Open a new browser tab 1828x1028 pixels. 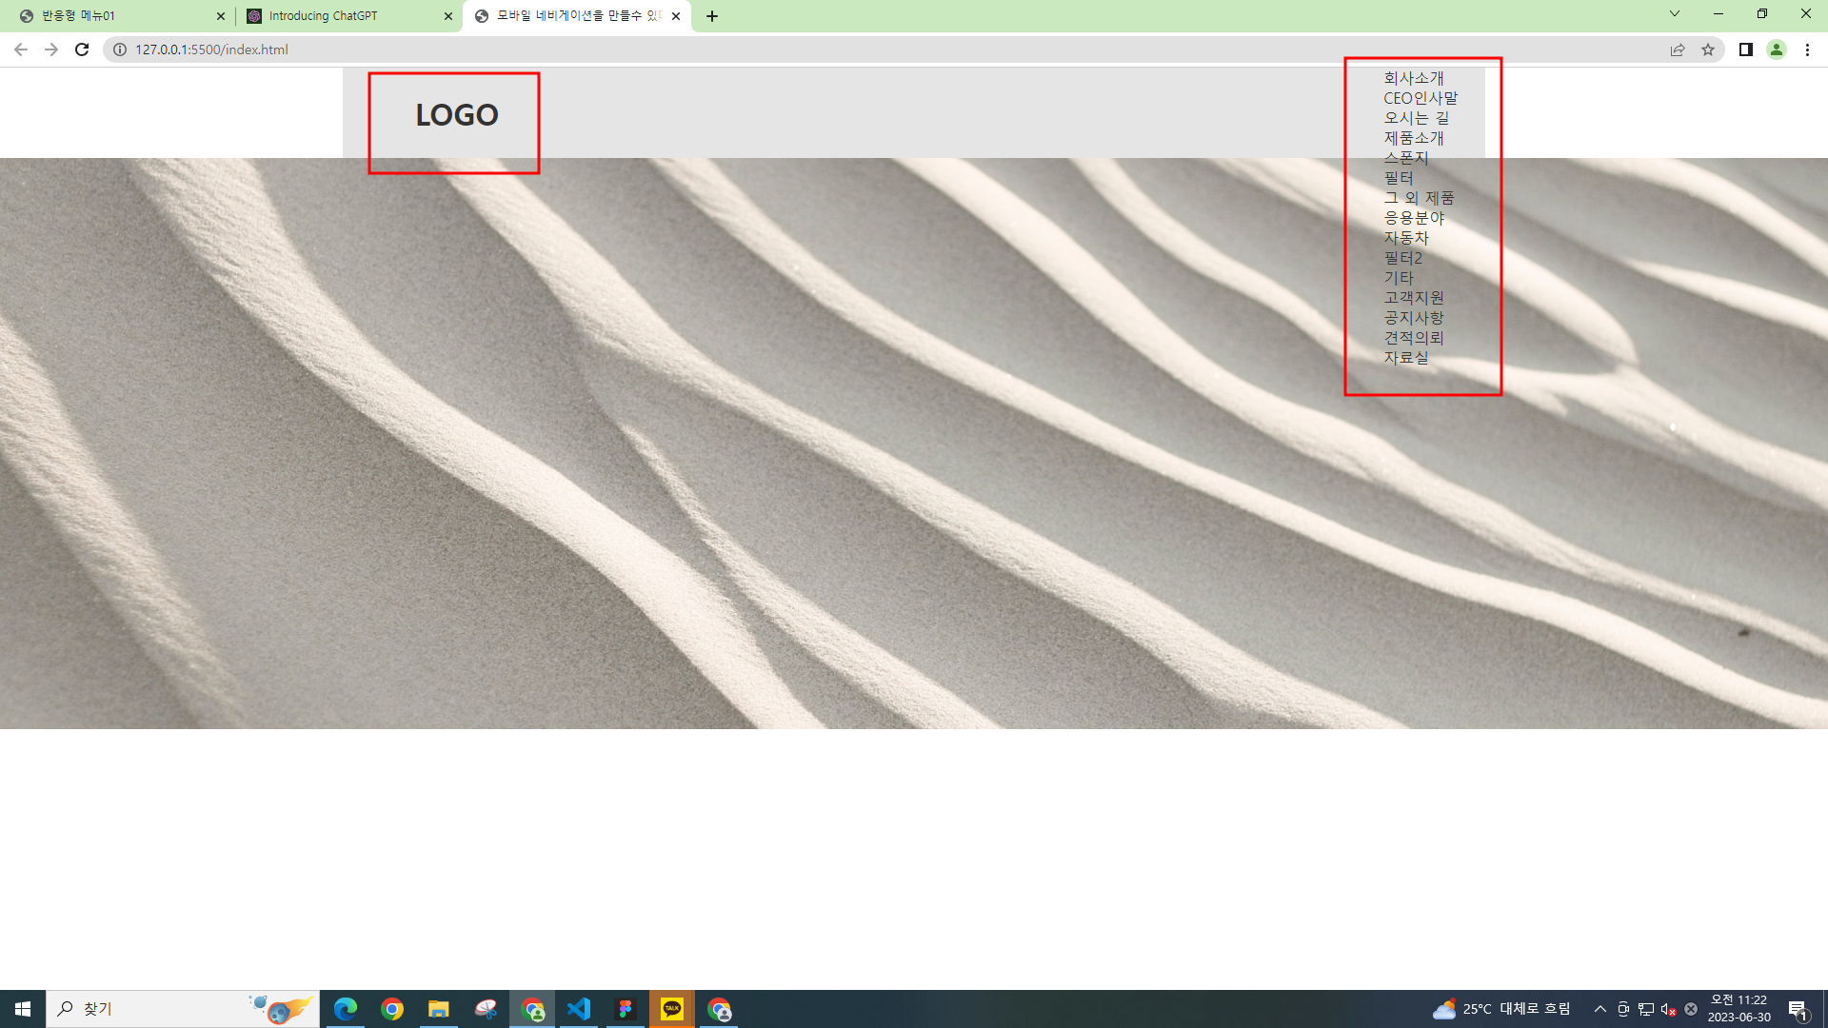[x=712, y=16]
